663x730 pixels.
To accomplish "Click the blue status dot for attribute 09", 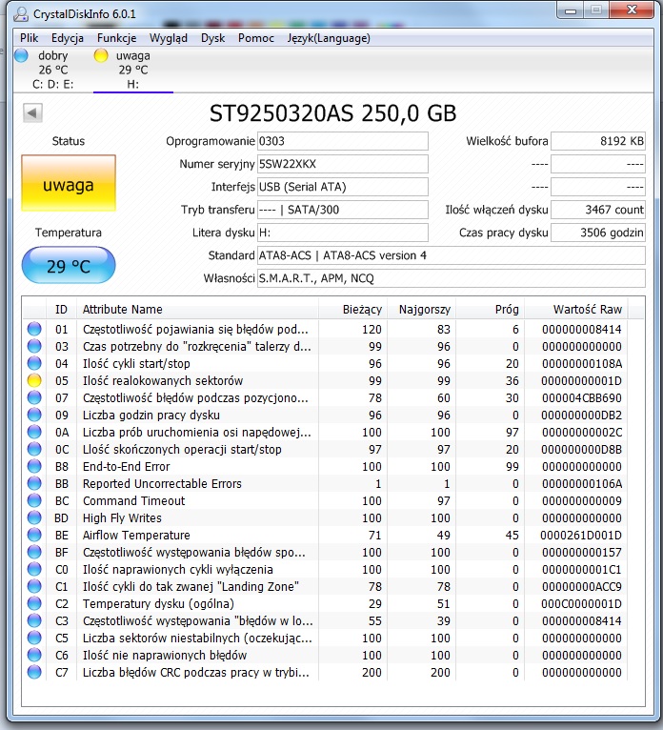I will point(34,415).
